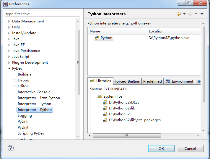Click the Environment tab icon

click(x=168, y=81)
